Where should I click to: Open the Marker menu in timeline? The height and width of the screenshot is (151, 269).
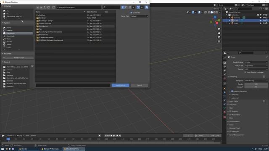tap(34, 135)
